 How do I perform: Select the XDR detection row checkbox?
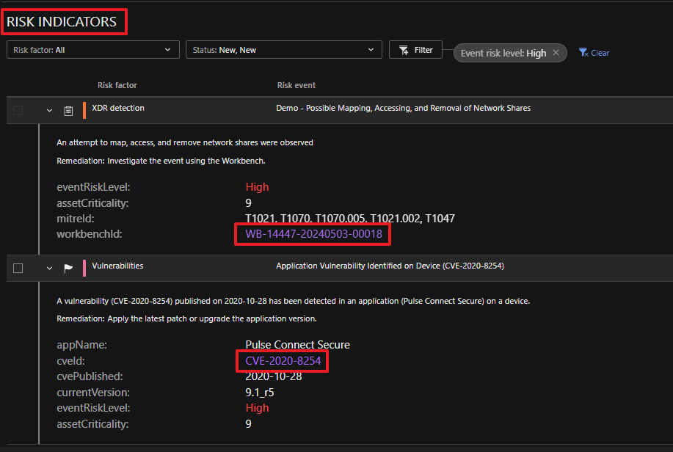(x=18, y=111)
